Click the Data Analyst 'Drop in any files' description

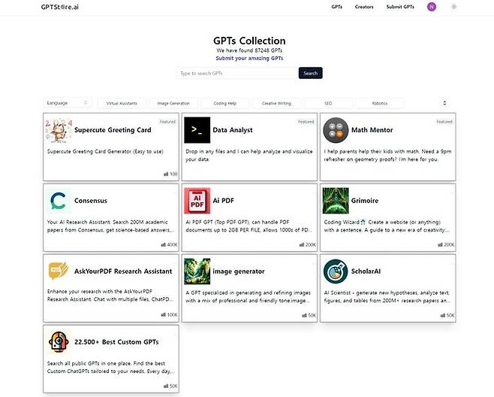pyautogui.click(x=249, y=155)
